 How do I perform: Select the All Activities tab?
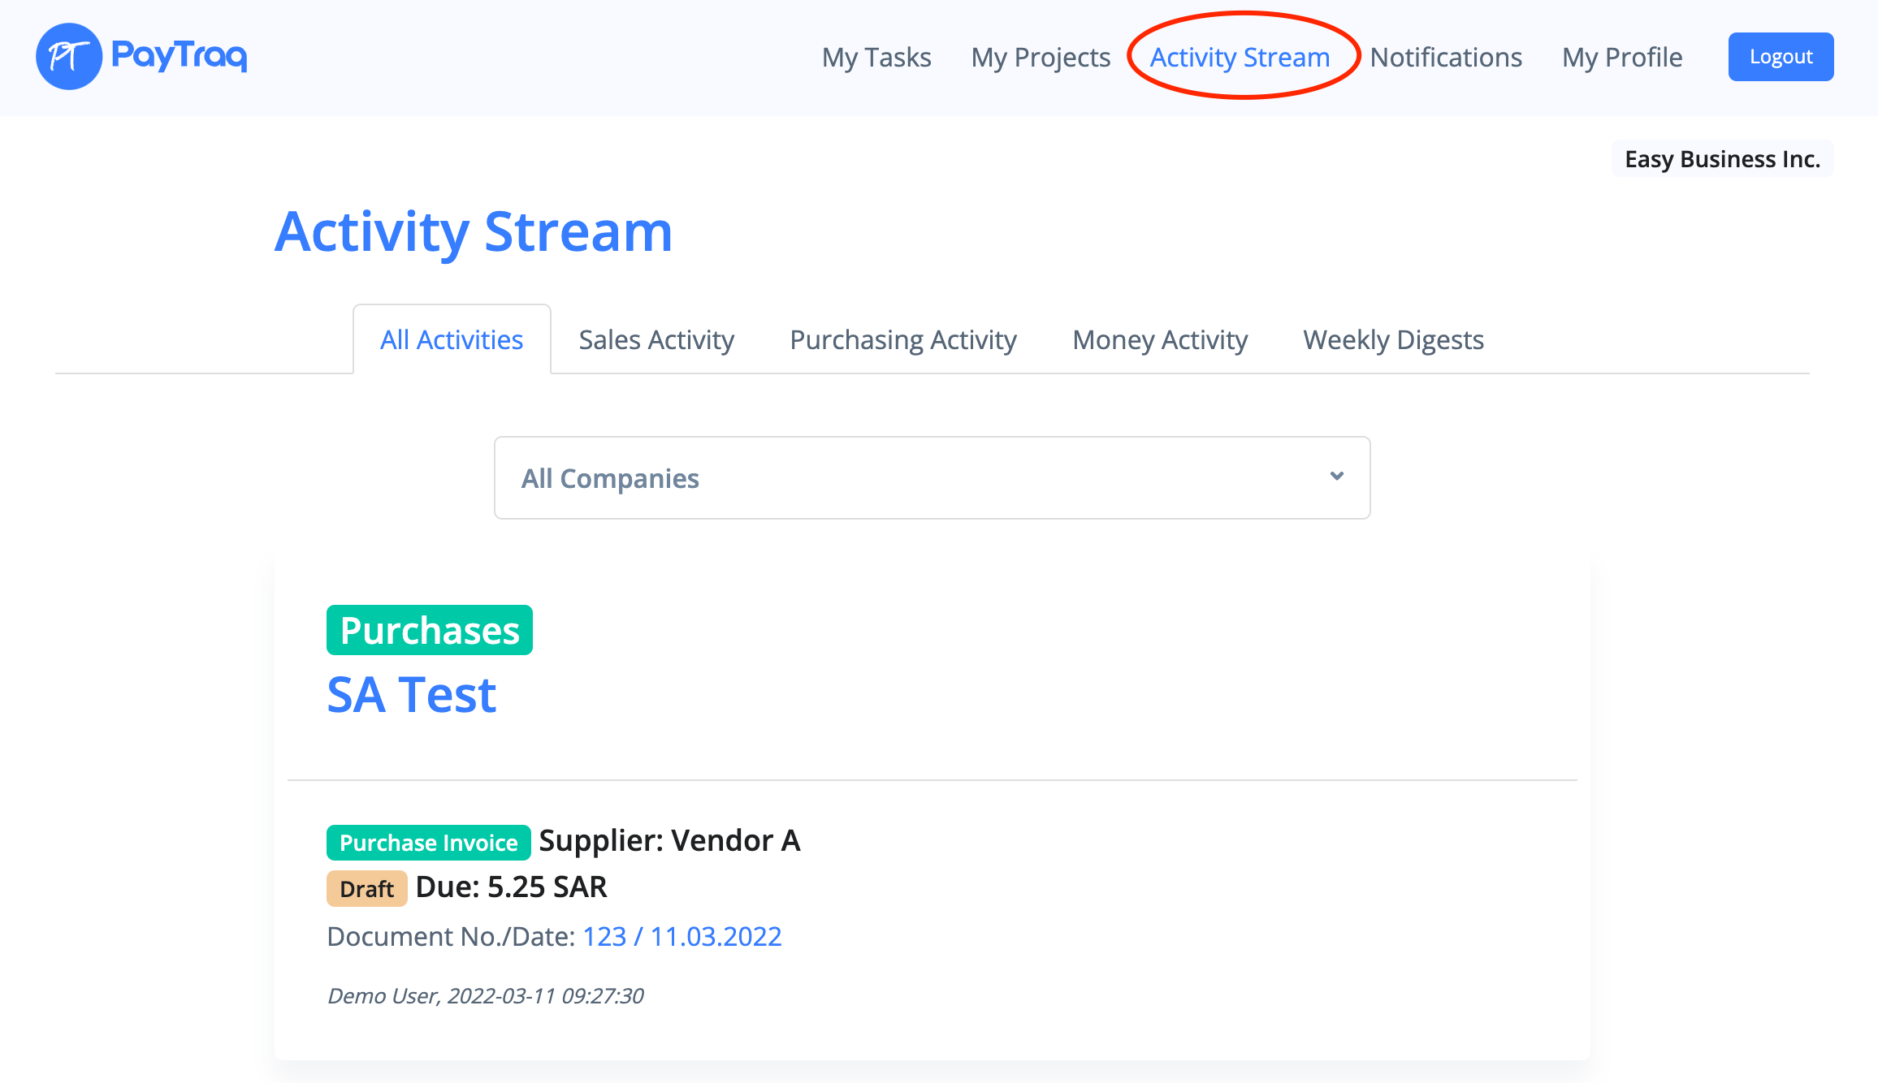tap(452, 340)
